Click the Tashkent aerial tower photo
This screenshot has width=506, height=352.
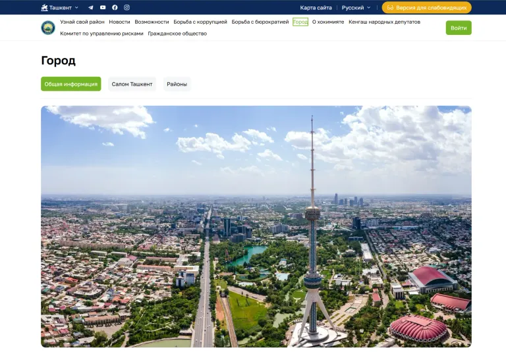(x=256, y=226)
